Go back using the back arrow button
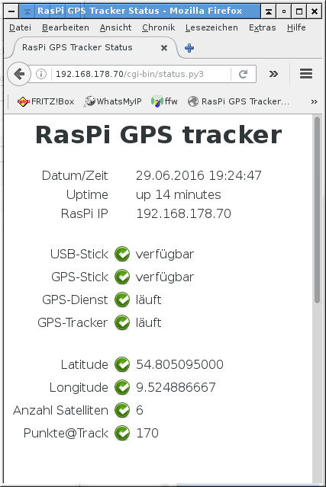This screenshot has height=487, width=326. tap(19, 74)
